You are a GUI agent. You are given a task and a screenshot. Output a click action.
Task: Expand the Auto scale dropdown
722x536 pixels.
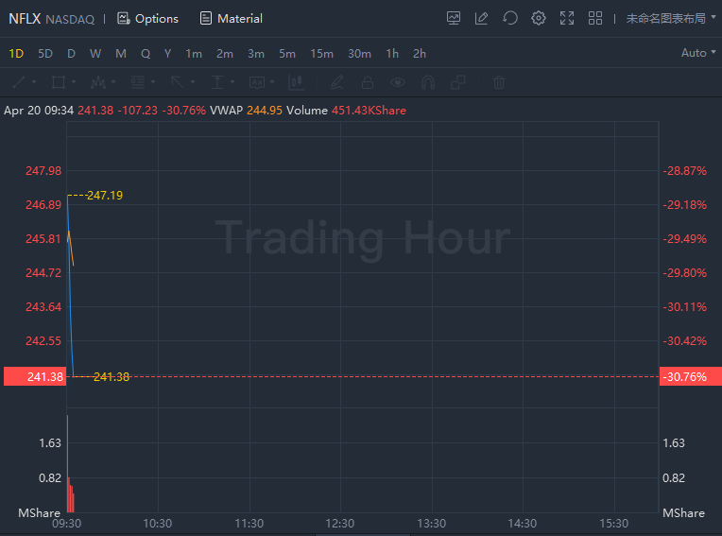pos(698,53)
